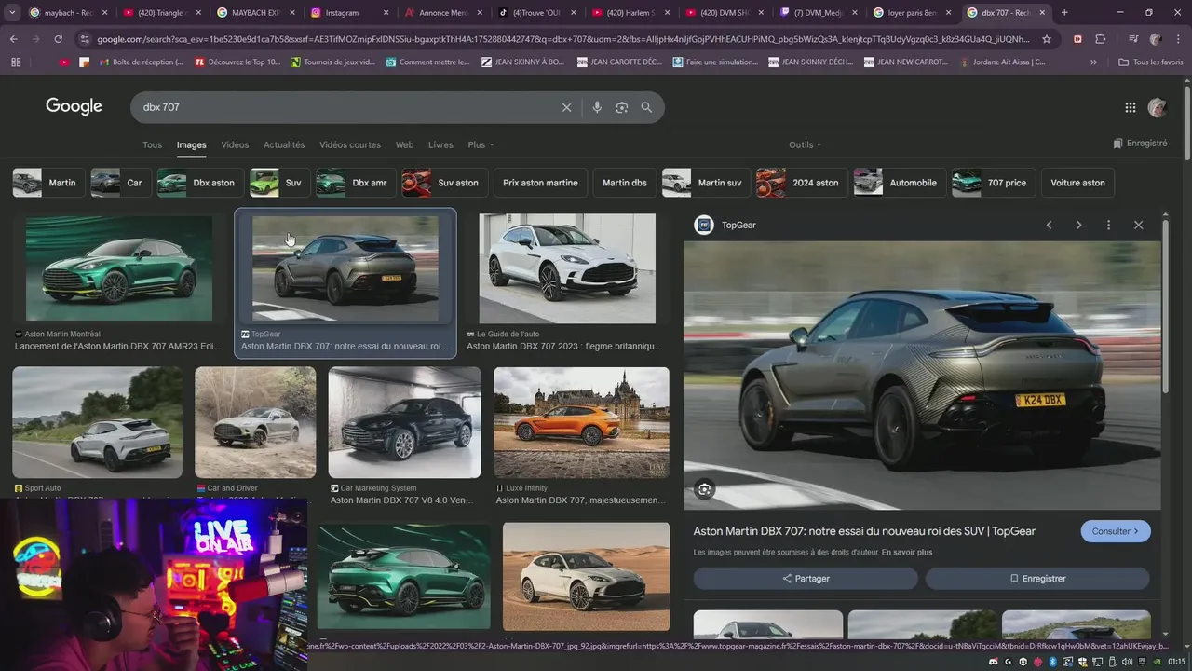
Task: Open the Google account avatar
Action: pos(1158,107)
